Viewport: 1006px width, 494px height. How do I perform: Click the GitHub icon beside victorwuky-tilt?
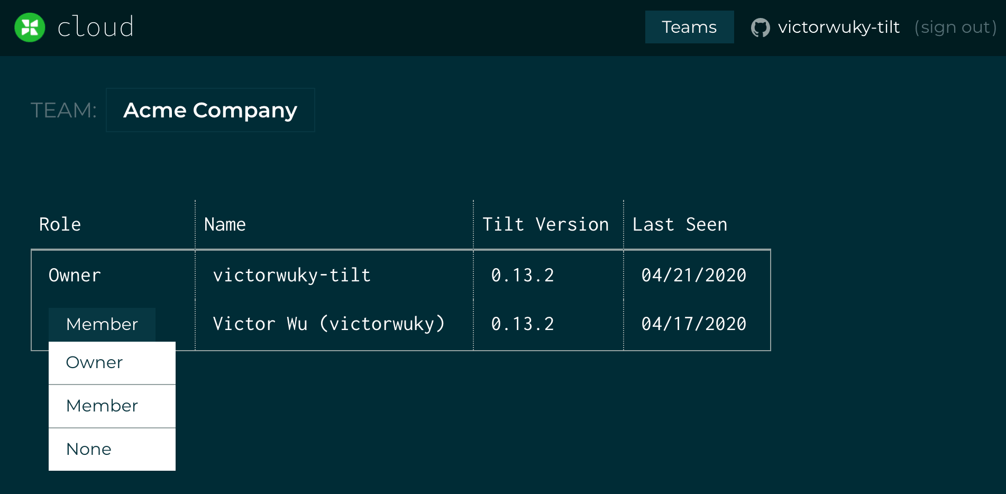click(761, 28)
